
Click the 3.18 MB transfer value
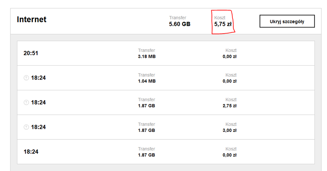coord(147,56)
